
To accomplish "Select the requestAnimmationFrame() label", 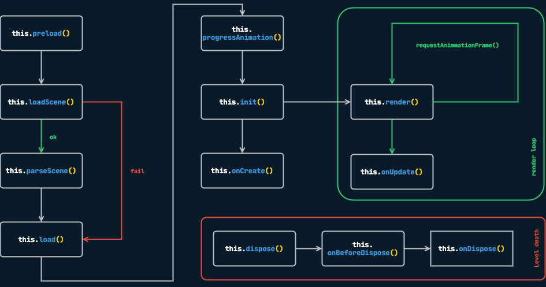I will [457, 45].
